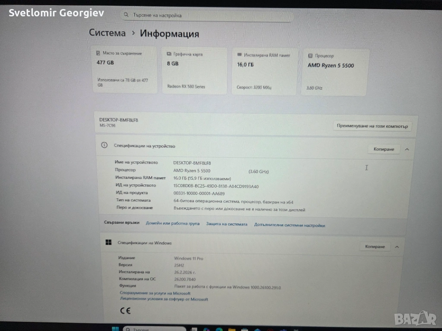Open Лицензионни условия за софтуер от Microsoft link
The image size is (442, 331).
click(164, 299)
